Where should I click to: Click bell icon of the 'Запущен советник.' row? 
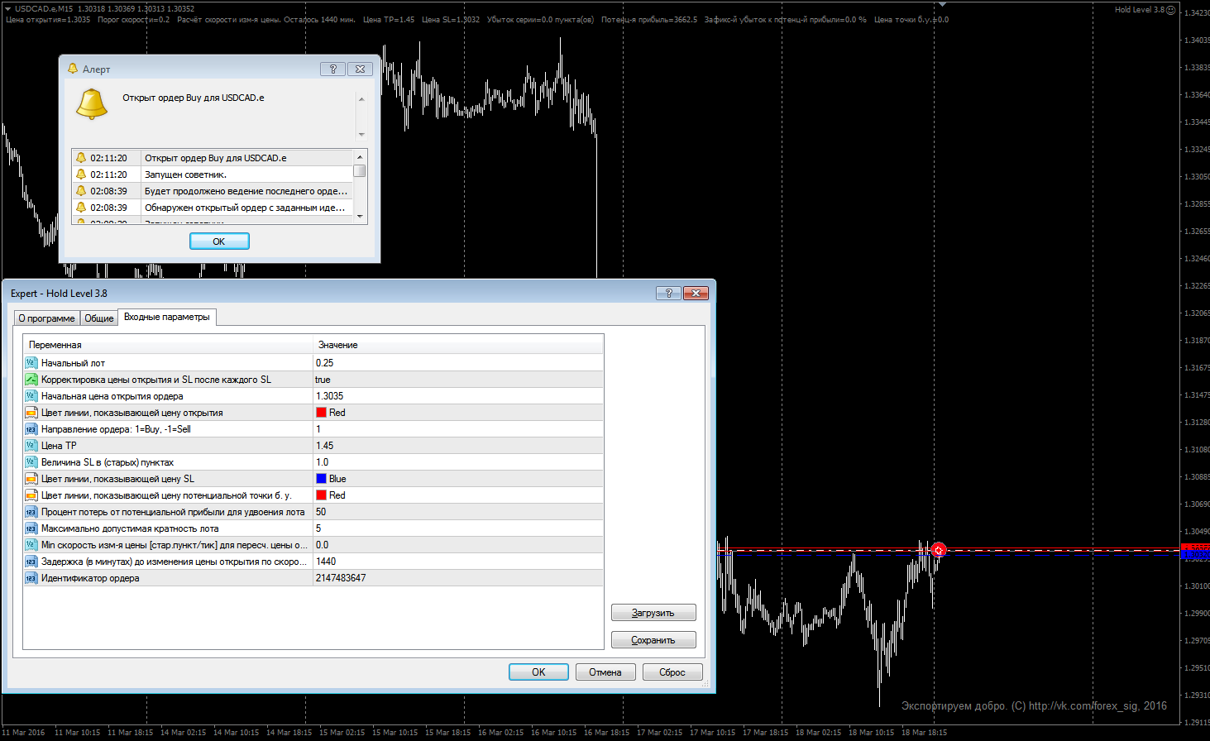[81, 174]
